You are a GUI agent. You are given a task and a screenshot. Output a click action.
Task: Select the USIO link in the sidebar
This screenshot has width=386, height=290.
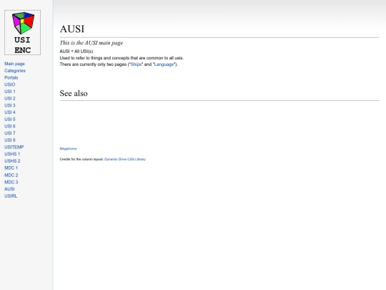pos(9,84)
